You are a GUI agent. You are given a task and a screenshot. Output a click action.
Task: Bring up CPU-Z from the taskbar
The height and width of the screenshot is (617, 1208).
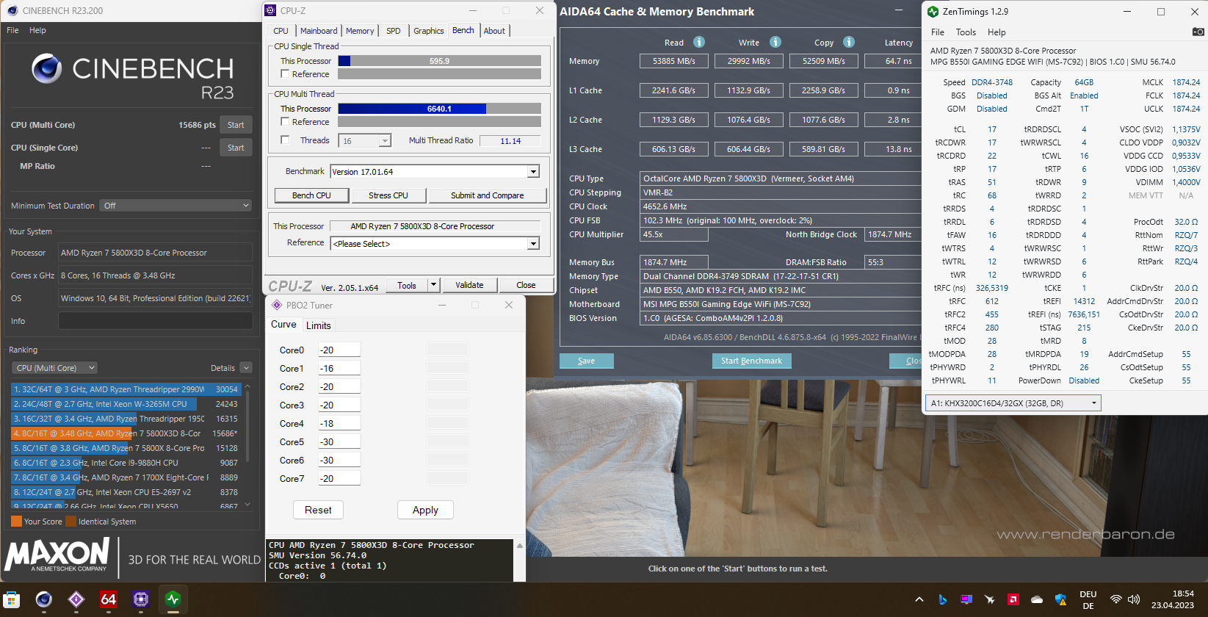click(x=141, y=599)
